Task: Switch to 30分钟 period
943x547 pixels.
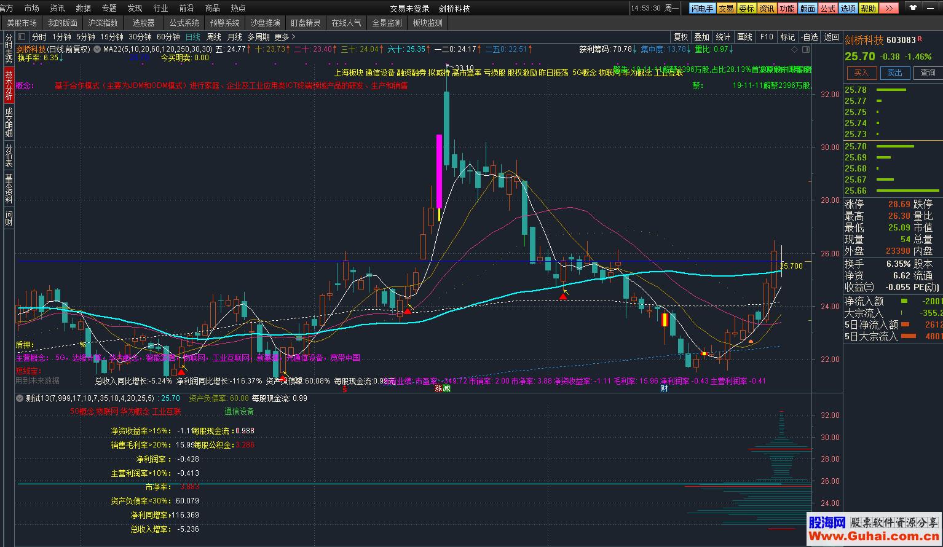Action: pos(140,37)
